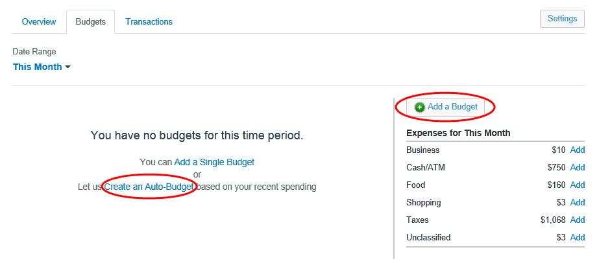Add a budget for Unclassified expenses
The width and height of the screenshot is (599, 265).
pyautogui.click(x=577, y=238)
